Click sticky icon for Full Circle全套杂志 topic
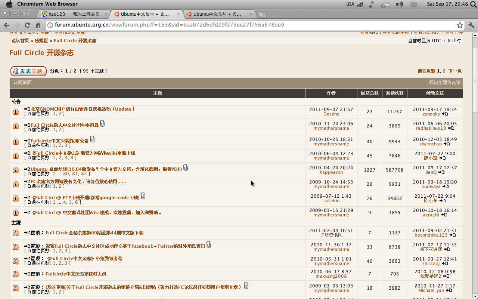 point(16,233)
